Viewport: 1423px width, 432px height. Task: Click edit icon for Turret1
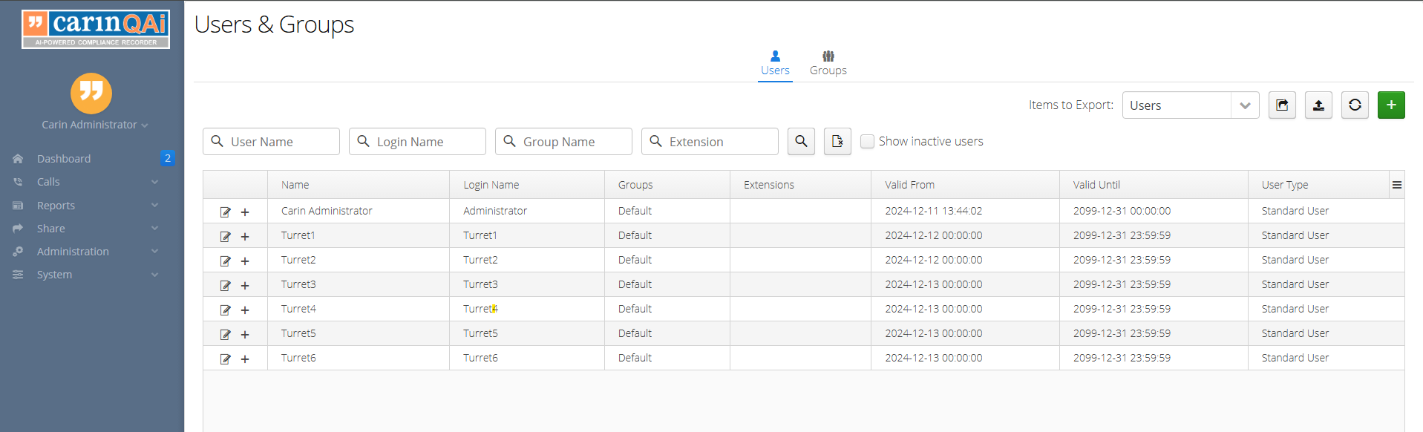(x=226, y=237)
